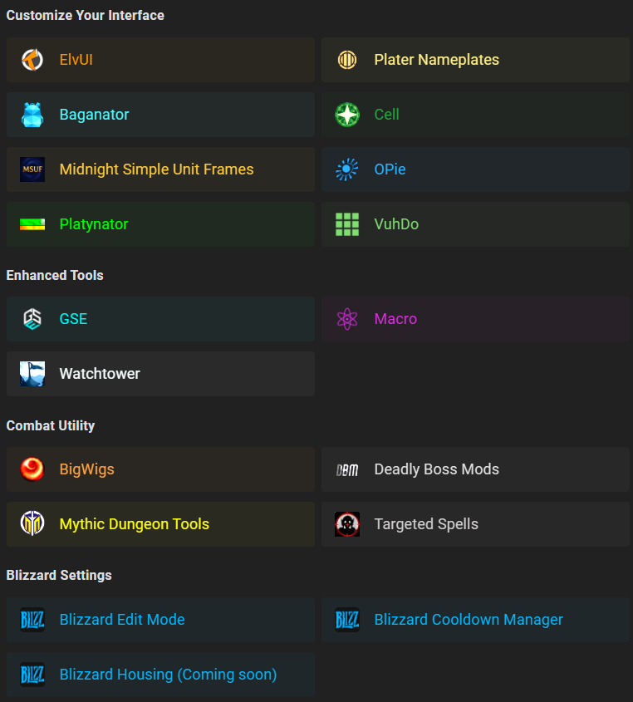Click the Blizzard Cooldown Manager logo icon
This screenshot has height=702, width=633.
point(347,620)
